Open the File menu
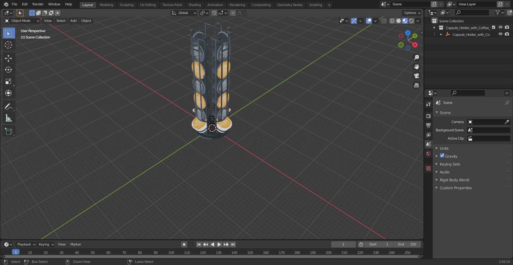Viewport: 513px width, 265px height. pos(14,4)
